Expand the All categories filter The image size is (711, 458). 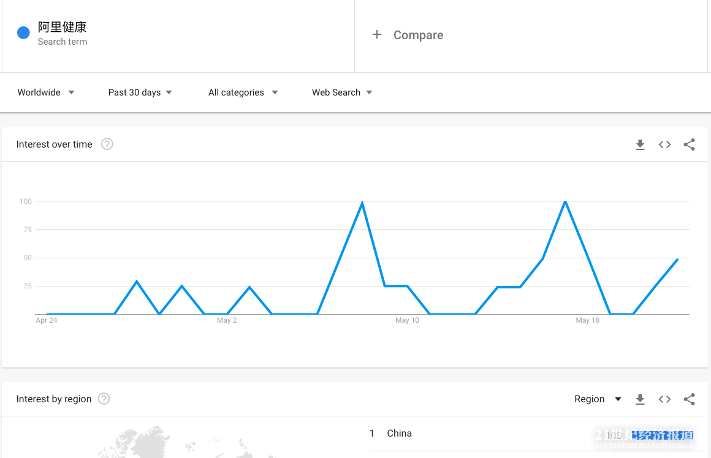(243, 92)
